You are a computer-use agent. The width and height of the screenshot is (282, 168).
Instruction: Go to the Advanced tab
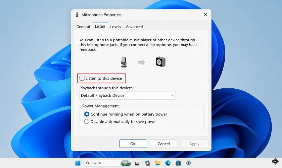pyautogui.click(x=134, y=27)
